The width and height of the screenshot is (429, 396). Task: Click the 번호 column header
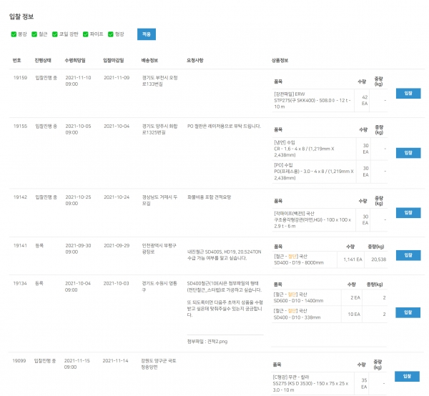coord(16,61)
